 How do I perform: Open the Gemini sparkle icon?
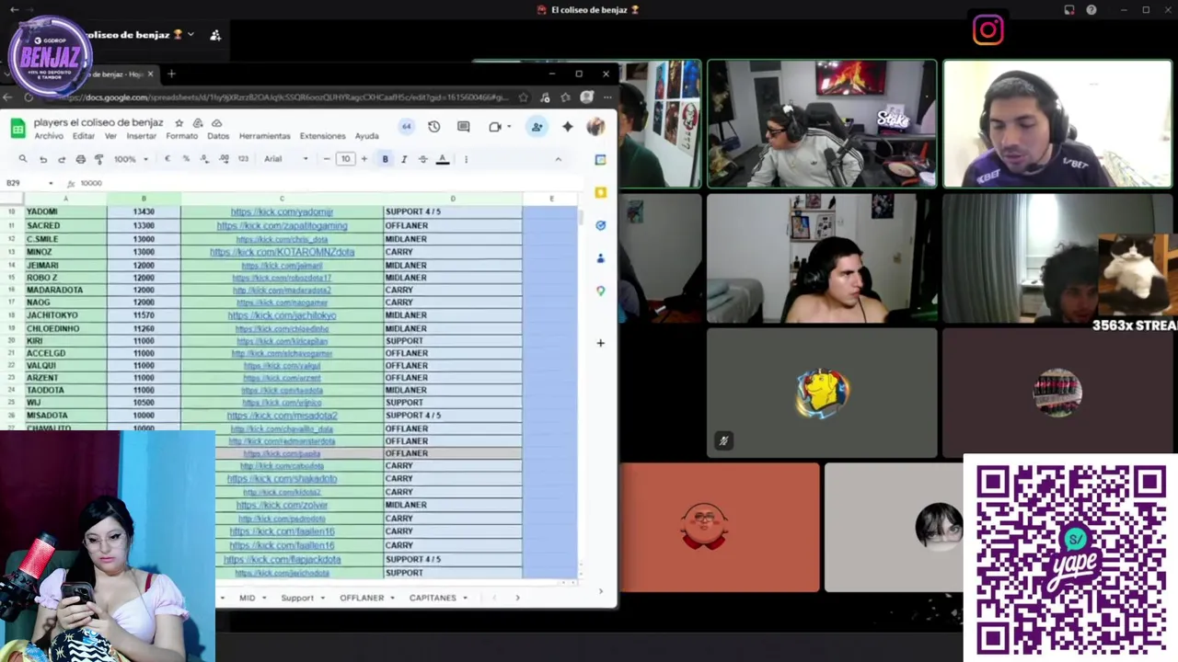[568, 127]
